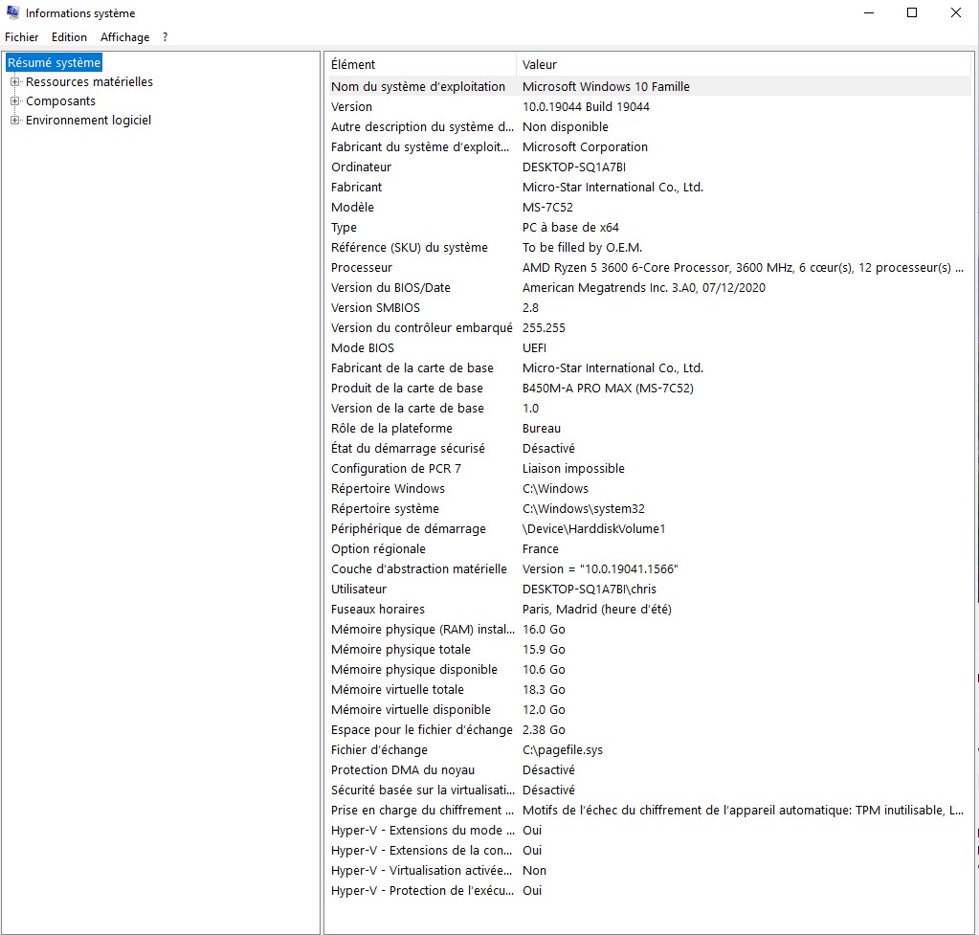979x935 pixels.
Task: Select the Sécurité basée sur la virtualisation row
Action: (650, 790)
